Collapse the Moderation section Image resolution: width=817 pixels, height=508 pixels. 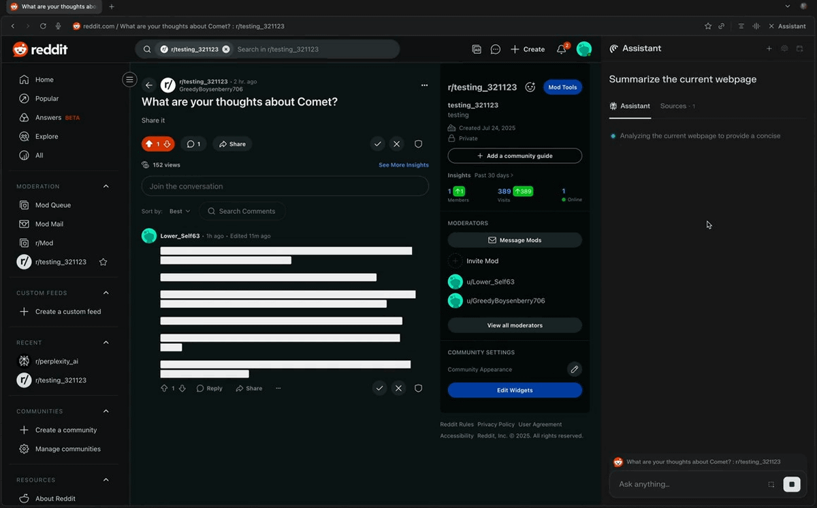coord(106,186)
